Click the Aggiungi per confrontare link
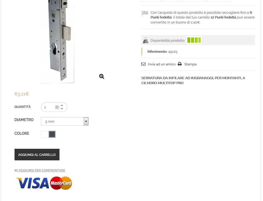Viewport: 263px width, 201px height. coord(42,170)
